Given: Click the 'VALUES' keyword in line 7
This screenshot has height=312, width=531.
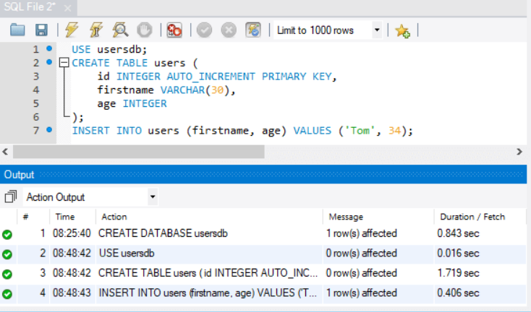Looking at the screenshot, I should pos(313,131).
